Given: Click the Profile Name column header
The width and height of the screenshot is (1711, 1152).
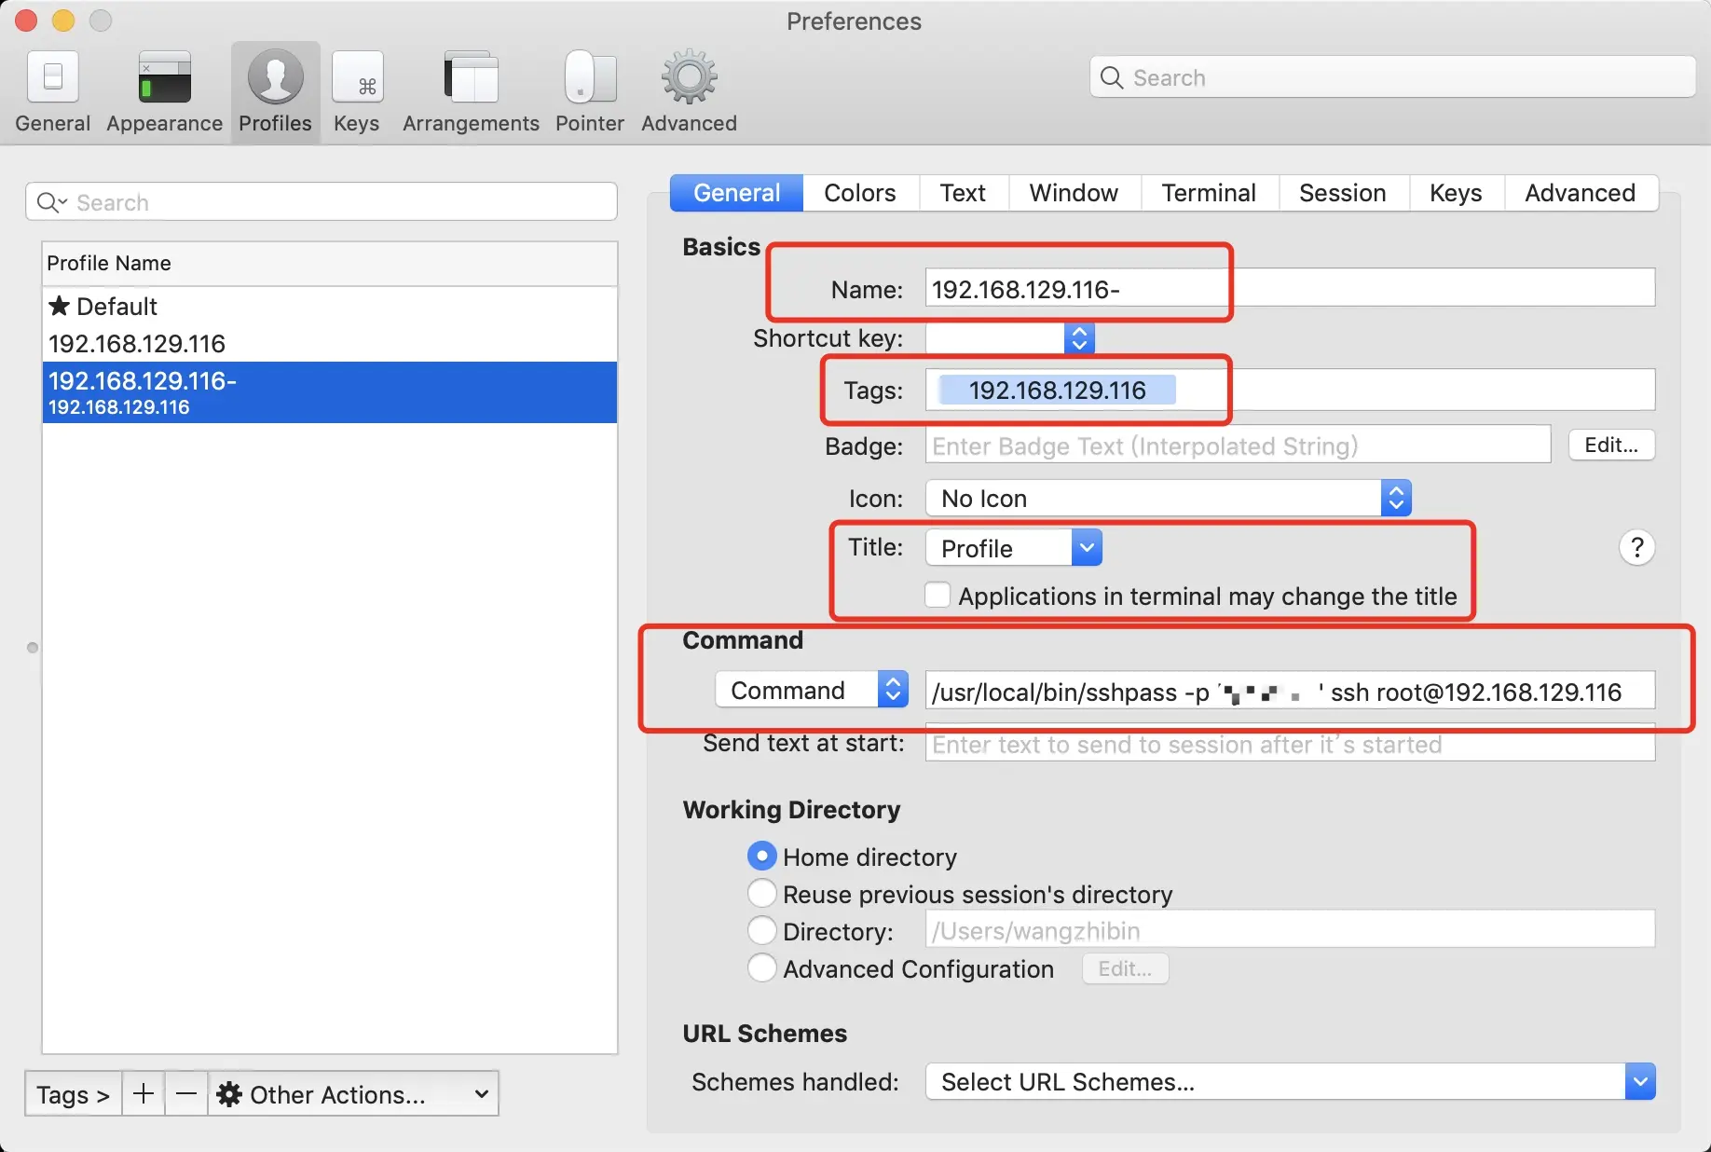Looking at the screenshot, I should (x=330, y=263).
